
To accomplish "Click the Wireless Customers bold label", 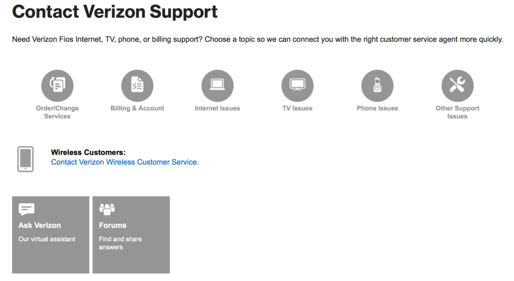I will pyautogui.click(x=88, y=152).
